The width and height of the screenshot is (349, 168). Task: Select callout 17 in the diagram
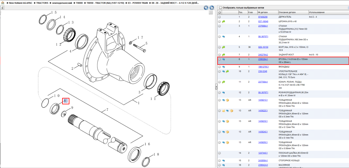pyautogui.click(x=140, y=37)
